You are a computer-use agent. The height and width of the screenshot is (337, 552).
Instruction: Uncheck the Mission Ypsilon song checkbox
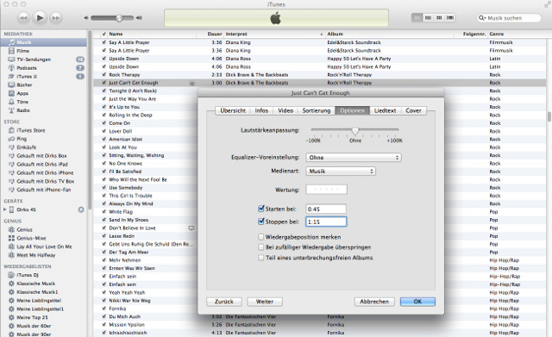[x=103, y=324]
